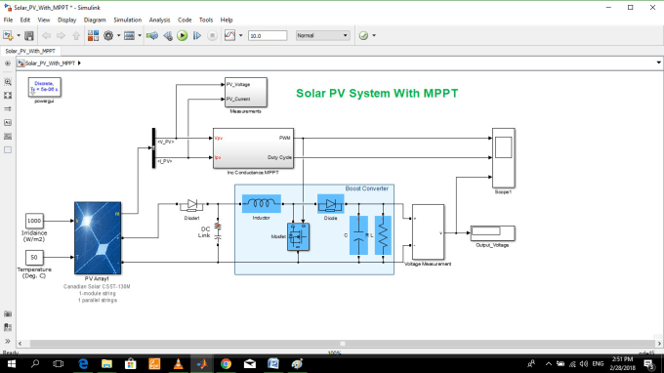Expand the Data Inspector dropdown arrow

(241, 35)
